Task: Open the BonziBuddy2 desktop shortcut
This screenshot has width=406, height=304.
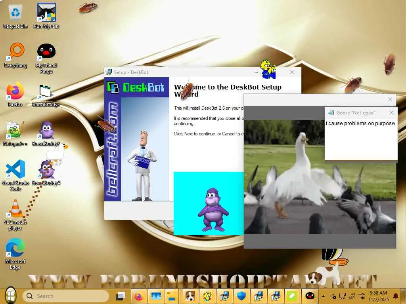Action: [46, 95]
